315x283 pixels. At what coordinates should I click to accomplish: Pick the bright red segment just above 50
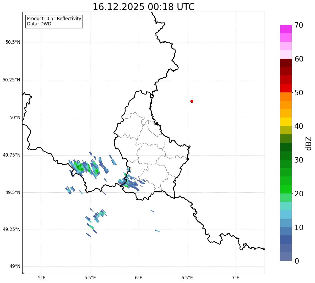tap(286, 88)
